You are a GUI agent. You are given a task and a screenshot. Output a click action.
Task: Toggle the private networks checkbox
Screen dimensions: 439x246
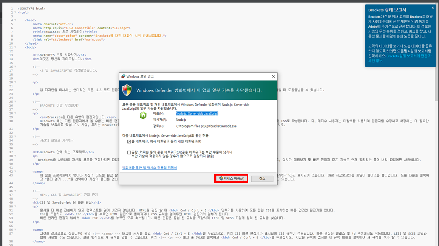tap(129, 142)
